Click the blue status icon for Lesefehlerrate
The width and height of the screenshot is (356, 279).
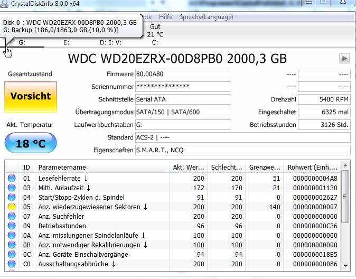coord(12,178)
